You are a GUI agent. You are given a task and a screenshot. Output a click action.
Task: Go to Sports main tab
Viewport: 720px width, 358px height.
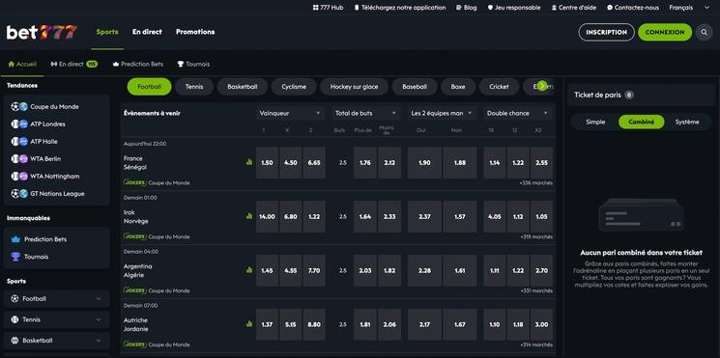click(107, 32)
